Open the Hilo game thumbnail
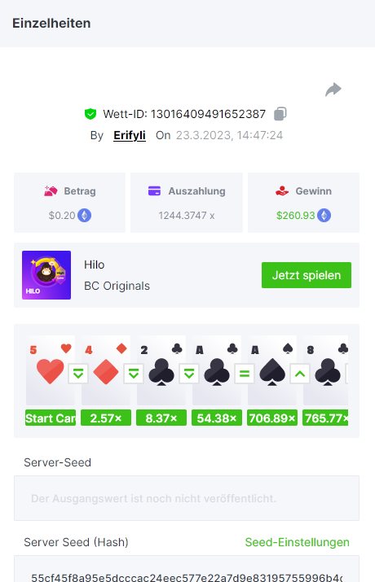This screenshot has height=582, width=375. point(46,275)
